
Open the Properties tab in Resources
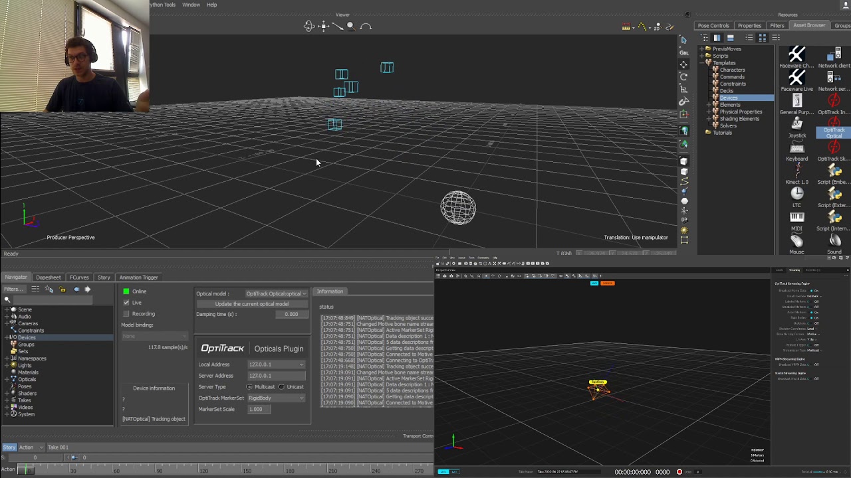coord(749,26)
